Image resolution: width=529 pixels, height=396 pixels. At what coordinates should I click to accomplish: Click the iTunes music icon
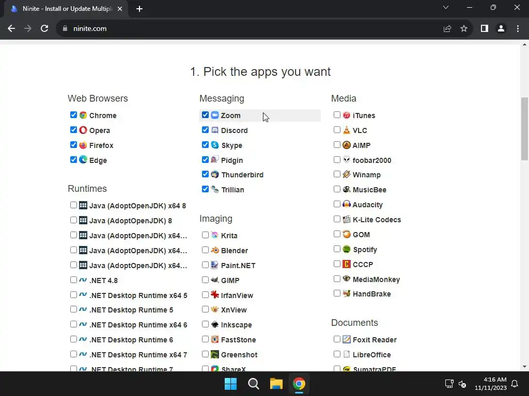[x=347, y=115]
